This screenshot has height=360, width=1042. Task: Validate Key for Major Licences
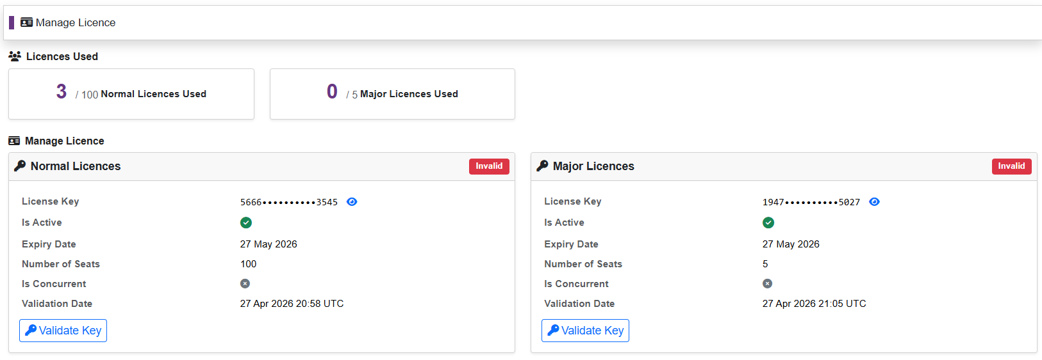(x=585, y=331)
